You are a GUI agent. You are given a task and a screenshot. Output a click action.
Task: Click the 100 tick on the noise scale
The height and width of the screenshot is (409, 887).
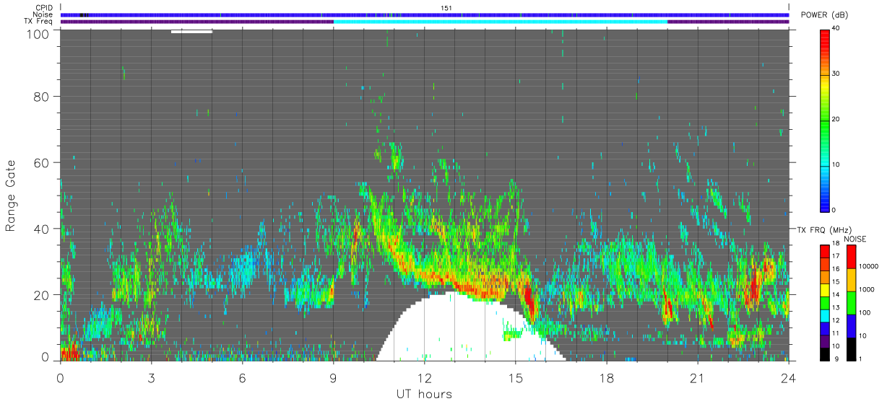tap(865, 312)
